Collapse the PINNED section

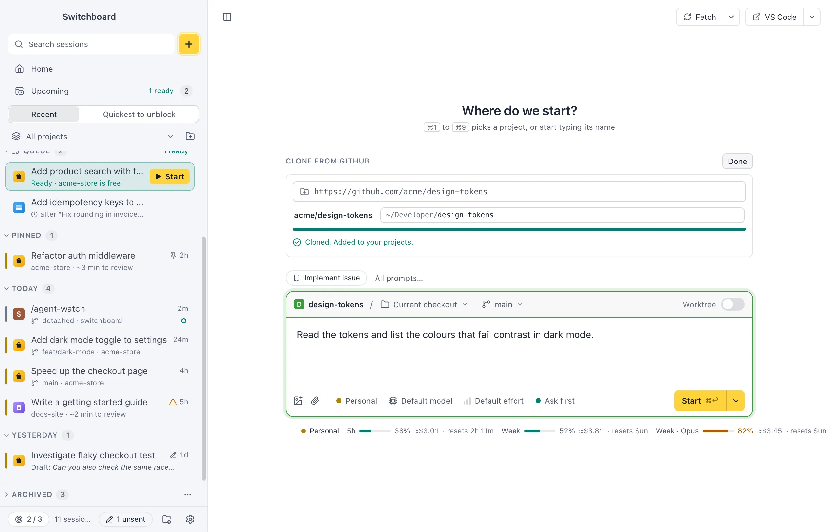[6, 235]
